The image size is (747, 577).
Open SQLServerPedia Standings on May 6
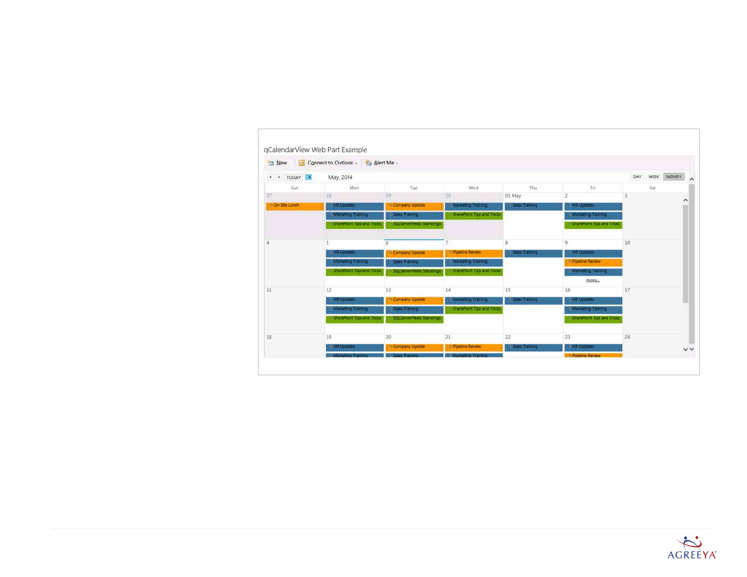click(x=415, y=272)
